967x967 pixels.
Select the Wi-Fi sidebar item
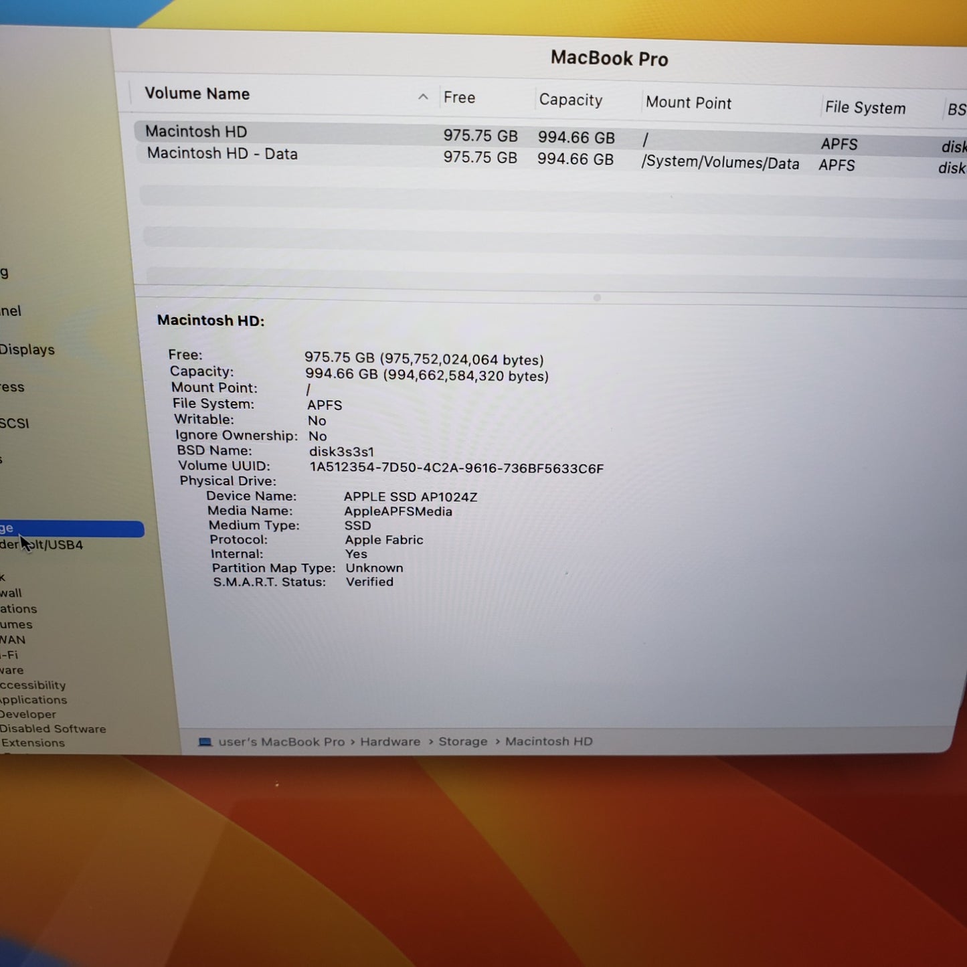click(9, 655)
